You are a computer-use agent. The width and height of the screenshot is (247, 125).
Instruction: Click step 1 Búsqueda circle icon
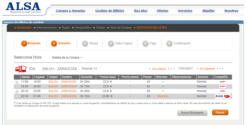point(24,44)
